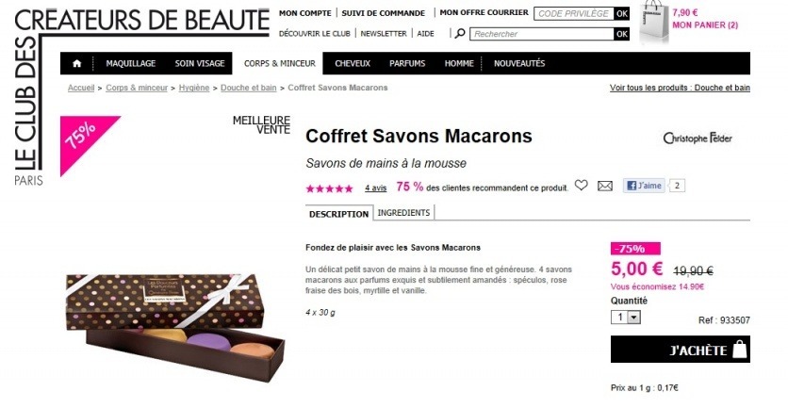Click the J'achète buy button
The image size is (788, 408).
pos(681,350)
